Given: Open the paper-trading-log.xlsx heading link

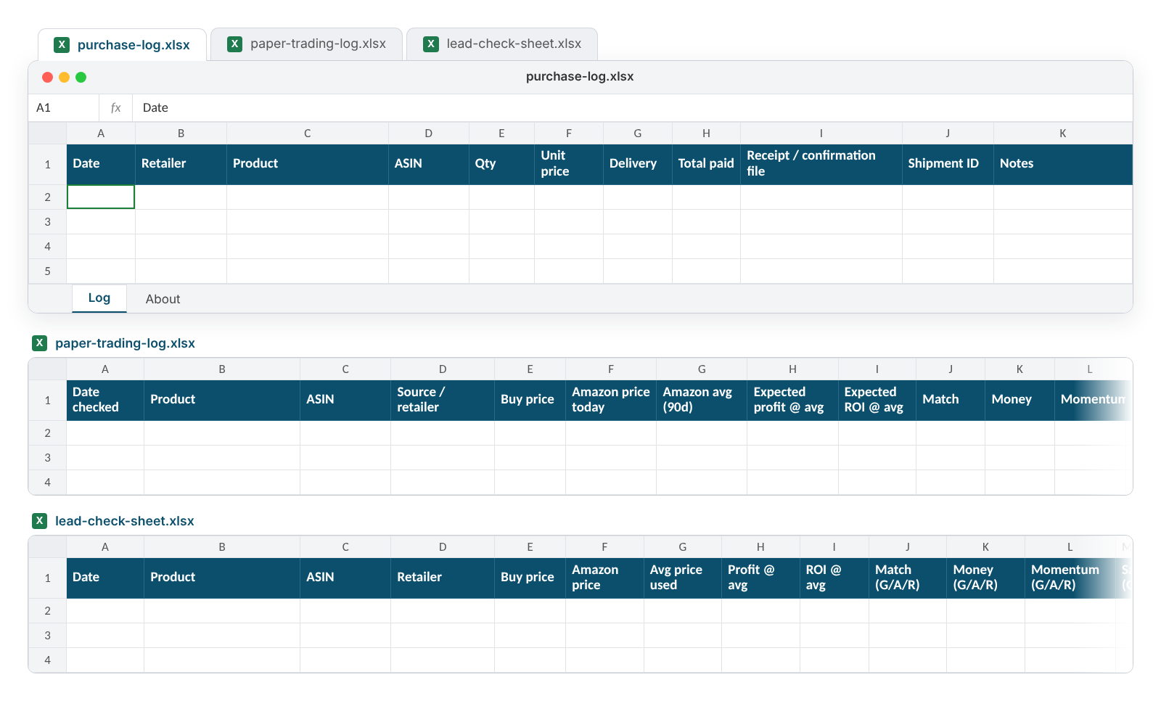Looking at the screenshot, I should pyautogui.click(x=125, y=343).
